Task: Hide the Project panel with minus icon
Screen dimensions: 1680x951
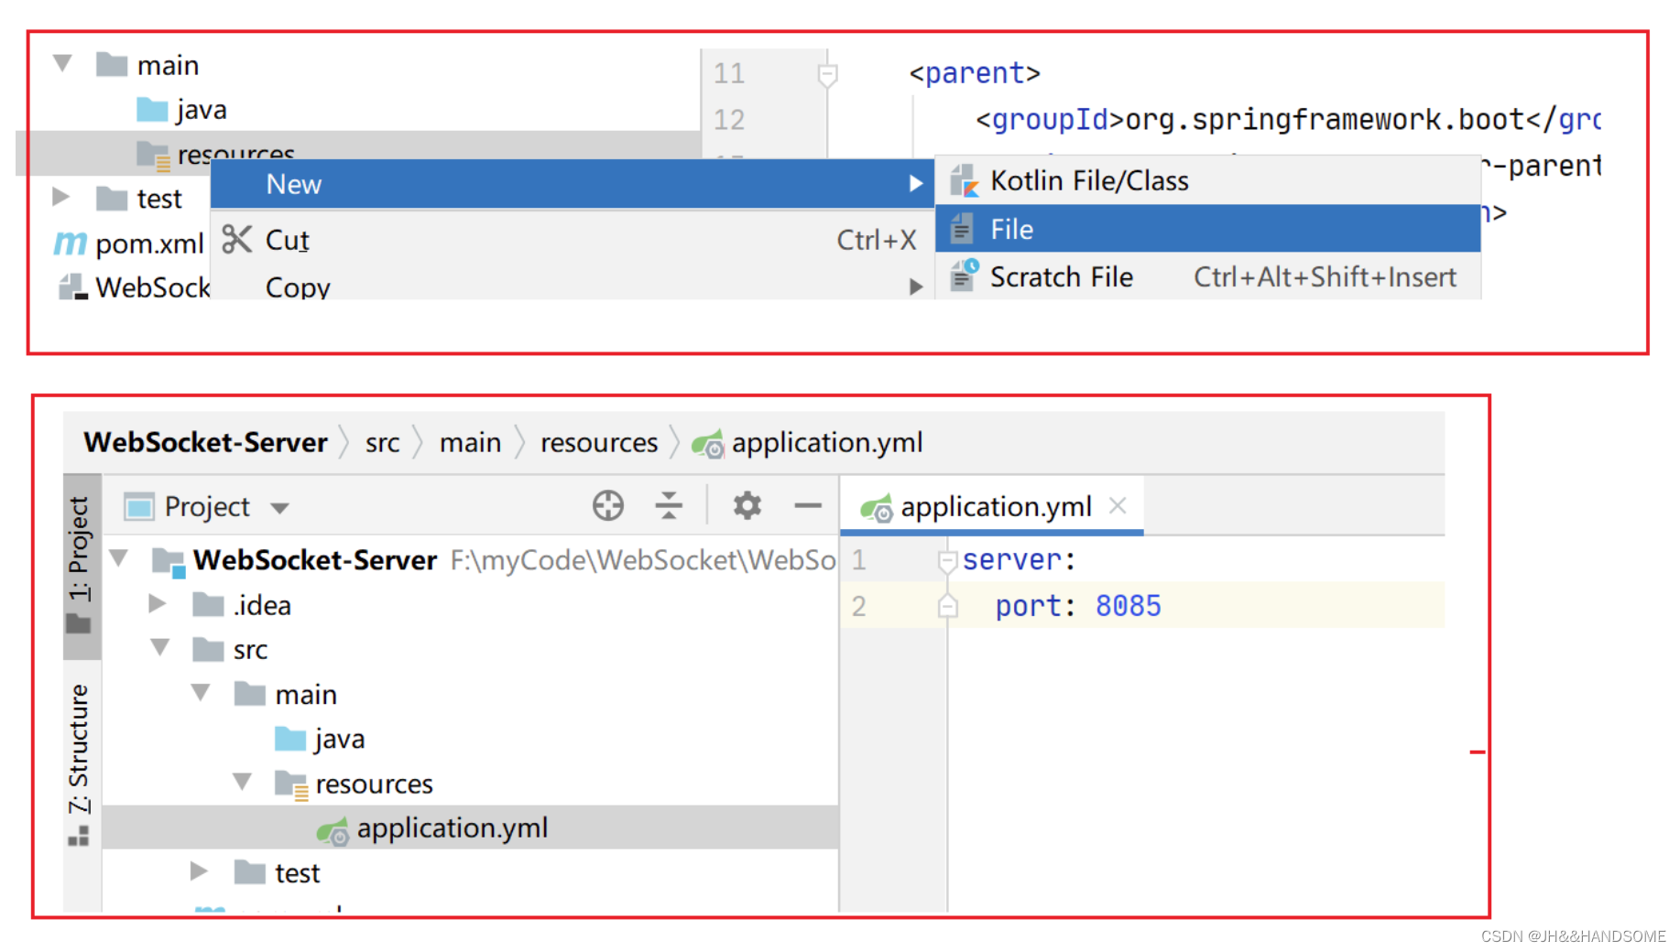Action: point(807,505)
